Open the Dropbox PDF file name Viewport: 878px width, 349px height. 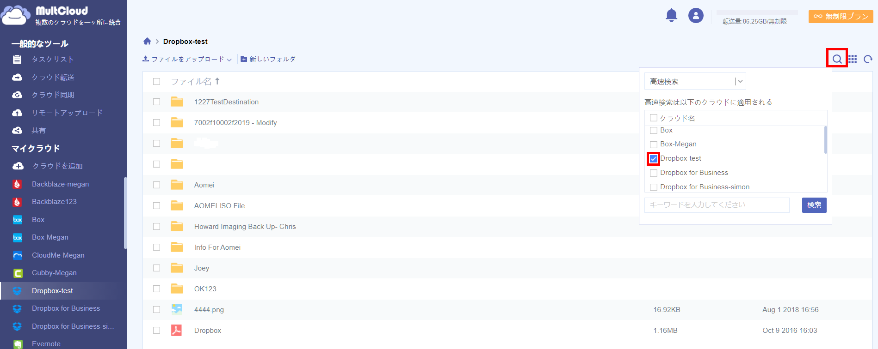pos(208,330)
